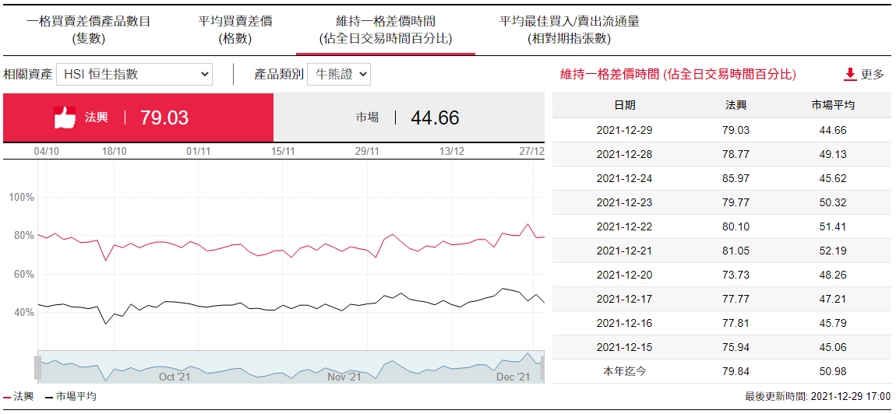This screenshot has height=414, width=896.
Task: Click date 2021-12-24 in the table
Action: [624, 178]
